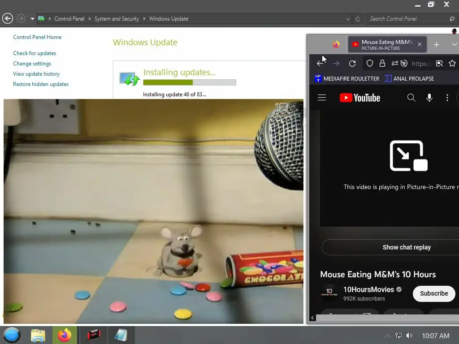Open File Explorer from taskbar

coord(38,335)
